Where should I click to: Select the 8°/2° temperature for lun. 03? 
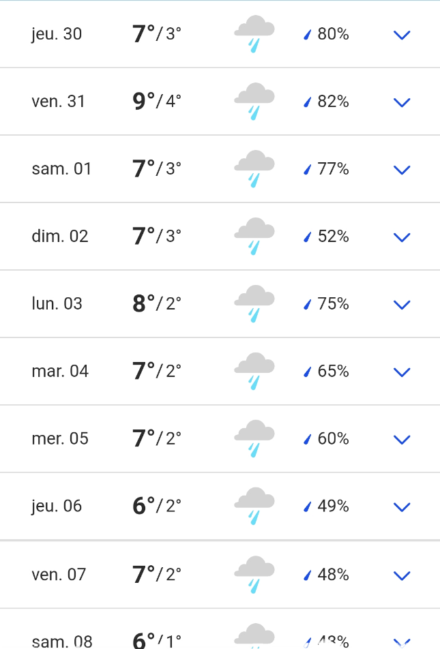(157, 303)
